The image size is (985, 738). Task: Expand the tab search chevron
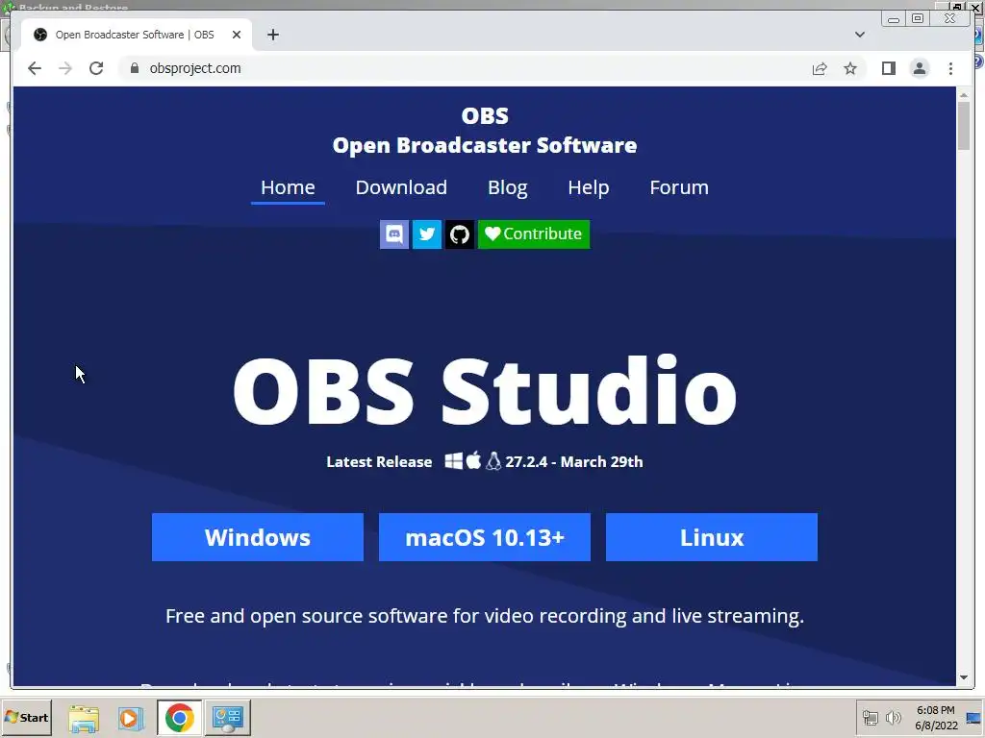pos(859,35)
